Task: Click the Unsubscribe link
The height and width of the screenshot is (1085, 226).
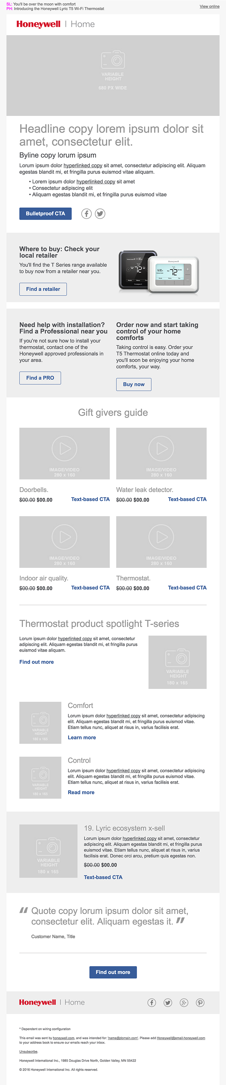Action: tap(29, 1051)
